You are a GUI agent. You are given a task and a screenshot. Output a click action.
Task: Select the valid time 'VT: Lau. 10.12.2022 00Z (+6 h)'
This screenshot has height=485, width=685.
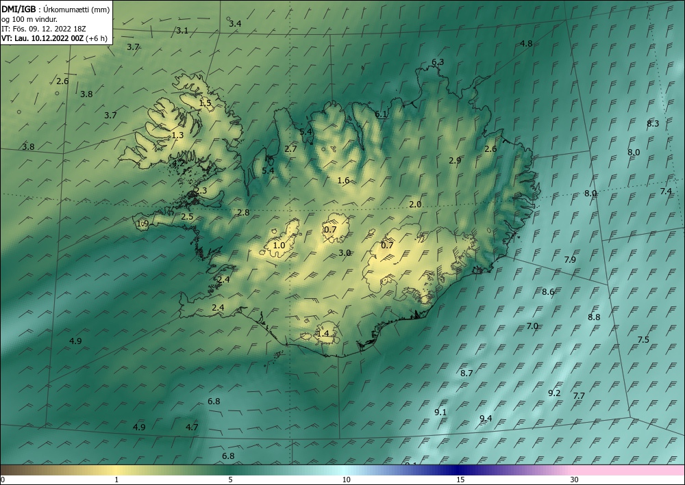[54, 38]
